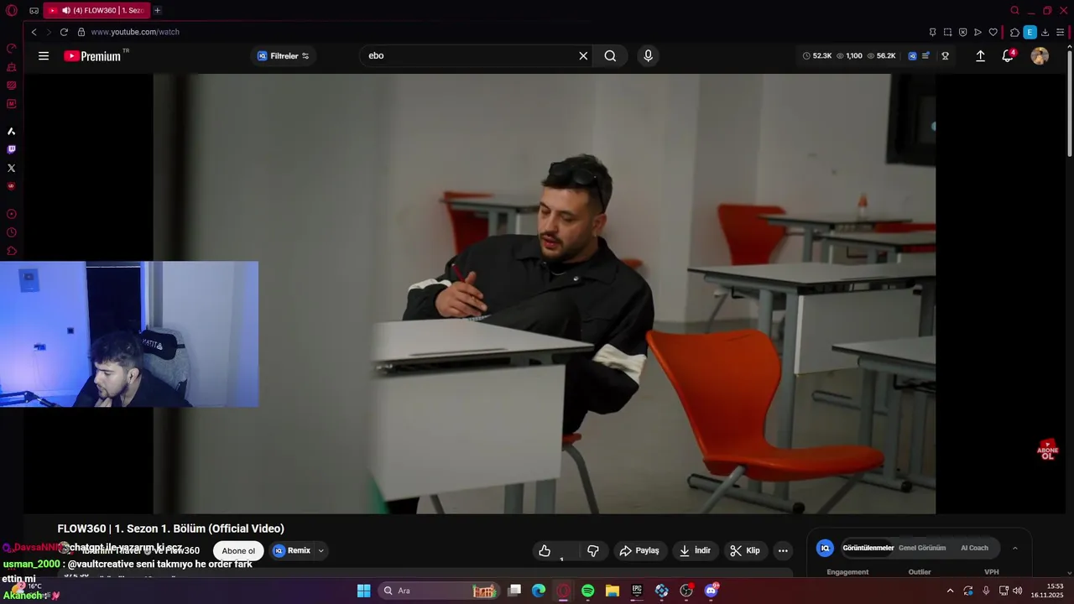Screen dimensions: 1074x604
Task: Download the video with İndir
Action: [695, 550]
